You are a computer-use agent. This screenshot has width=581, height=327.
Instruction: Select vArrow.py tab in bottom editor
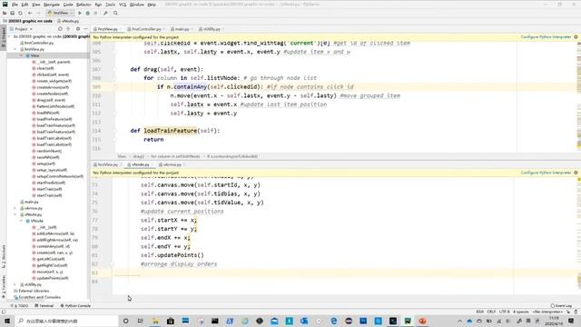point(172,164)
